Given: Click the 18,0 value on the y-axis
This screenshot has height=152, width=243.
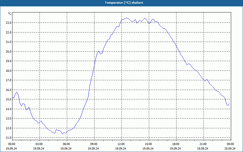Looking at the screenshot, I should tap(9, 71).
